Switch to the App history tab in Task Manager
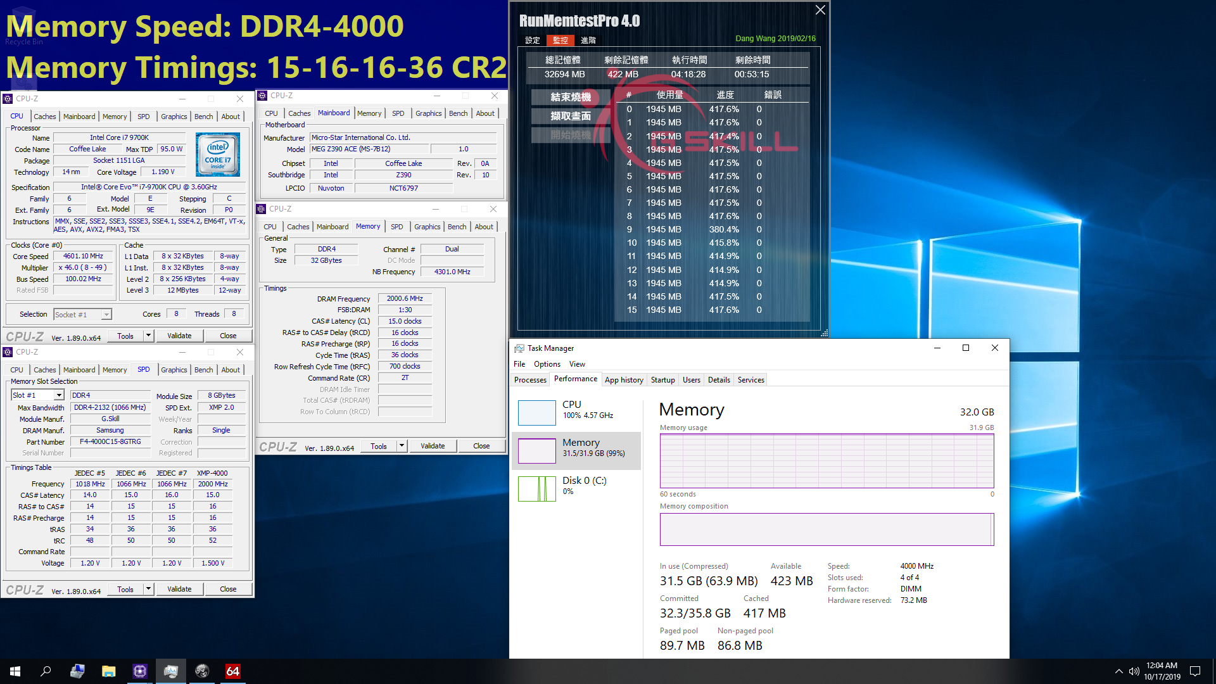1216x684 pixels. coord(624,379)
